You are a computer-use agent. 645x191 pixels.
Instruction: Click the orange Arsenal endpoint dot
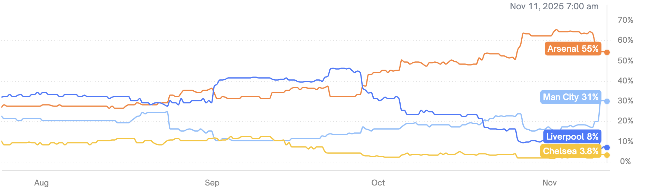(607, 52)
